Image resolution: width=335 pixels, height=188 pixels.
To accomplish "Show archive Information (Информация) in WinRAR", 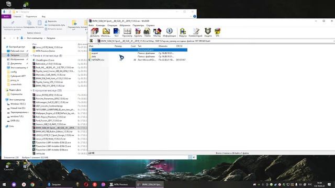I will pyautogui.click(x=169, y=32).
